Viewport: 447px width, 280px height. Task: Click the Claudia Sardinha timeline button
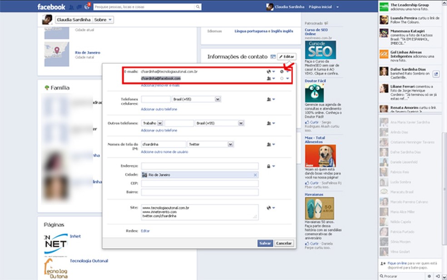pyautogui.click(x=74, y=20)
